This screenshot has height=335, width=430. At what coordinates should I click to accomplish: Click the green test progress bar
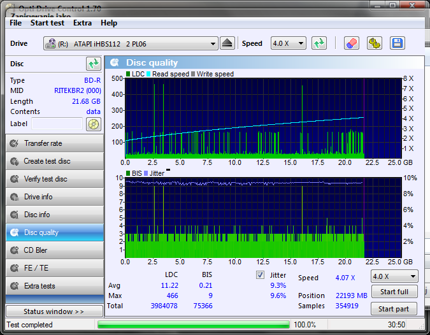pos(194,325)
